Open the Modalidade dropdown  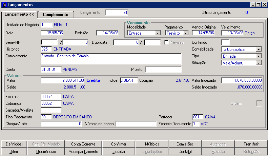pyautogui.click(x=158, y=33)
